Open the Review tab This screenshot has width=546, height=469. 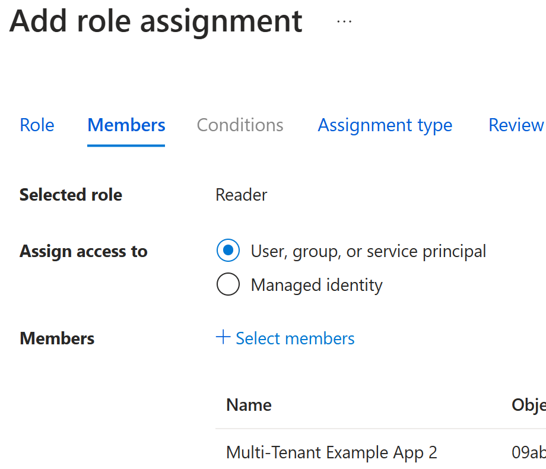(517, 125)
